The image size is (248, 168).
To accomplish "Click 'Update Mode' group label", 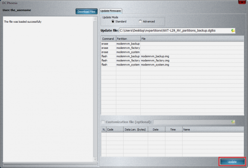I will 110,17.
